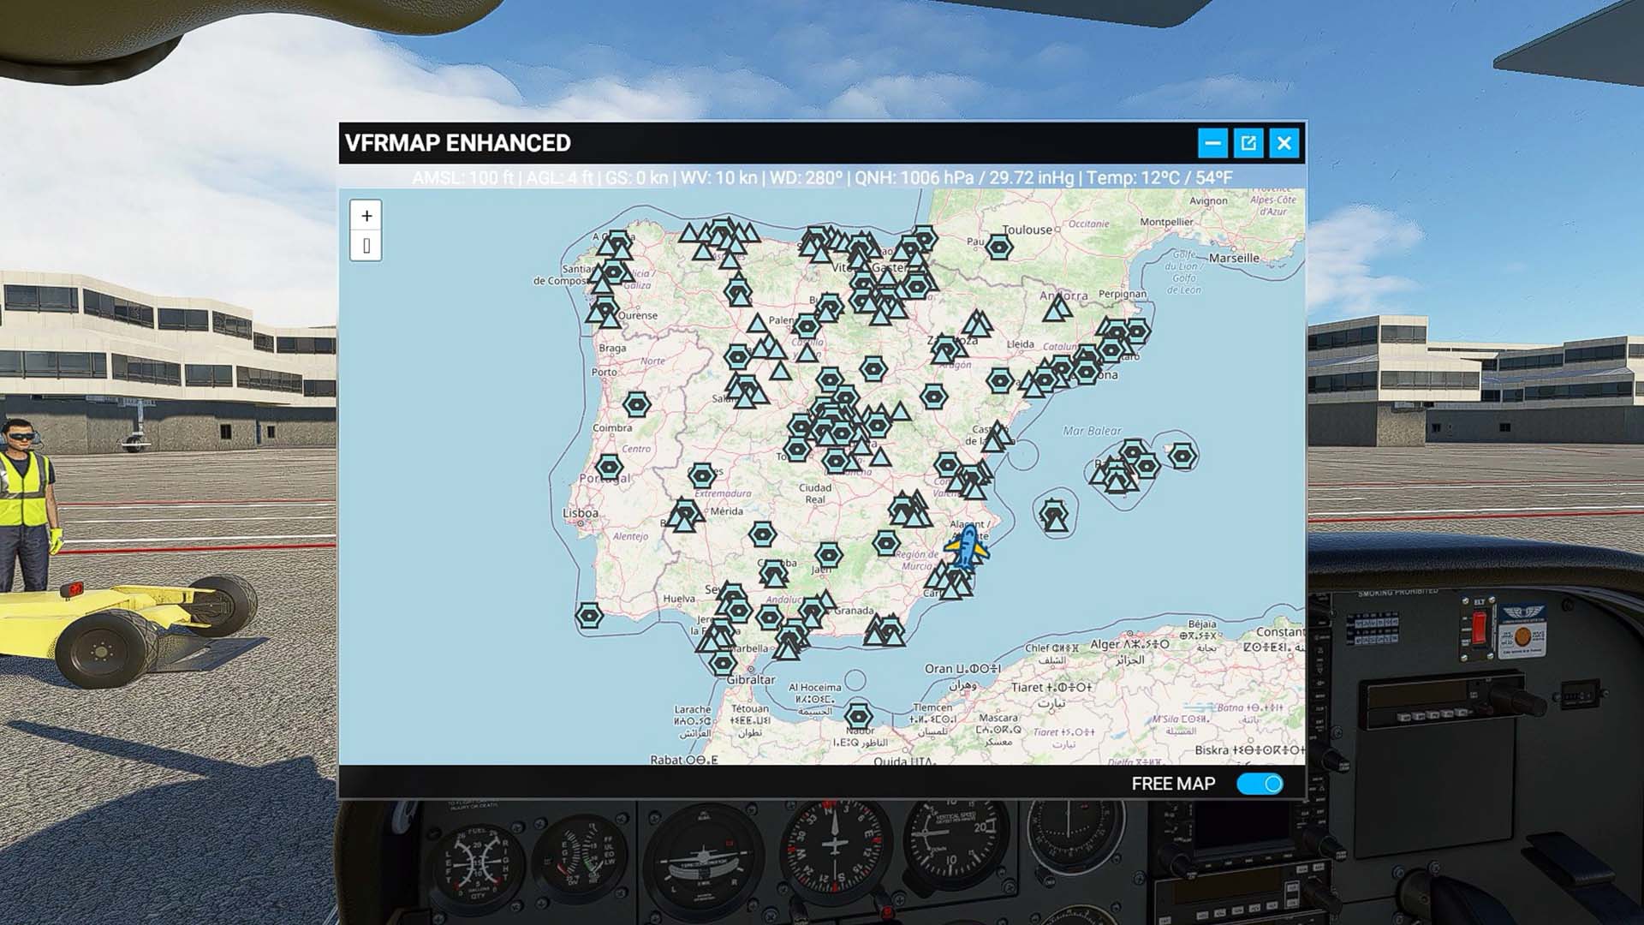Viewport: 1644px width, 925px height.
Task: Close the VFRMAP ENHANCED panel
Action: point(1284,143)
